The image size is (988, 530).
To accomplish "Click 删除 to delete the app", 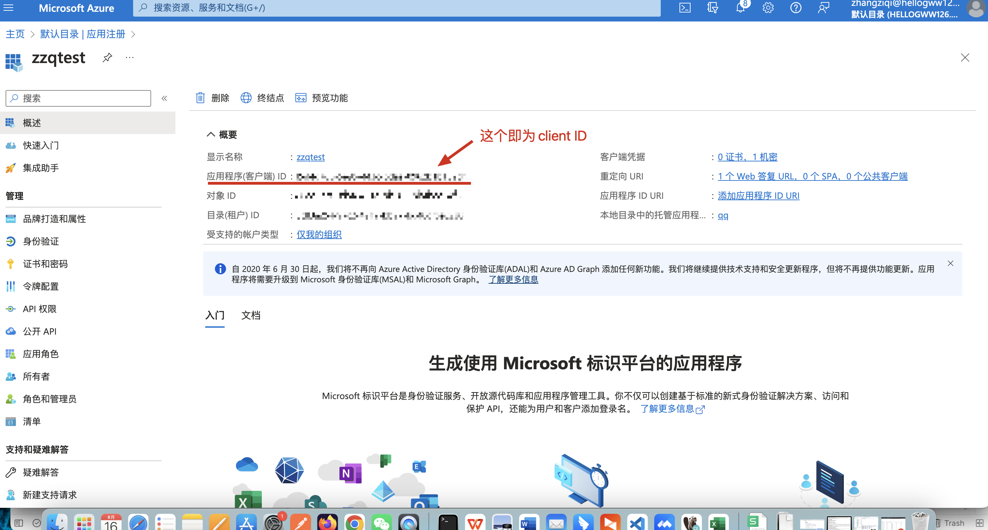I will coord(213,98).
